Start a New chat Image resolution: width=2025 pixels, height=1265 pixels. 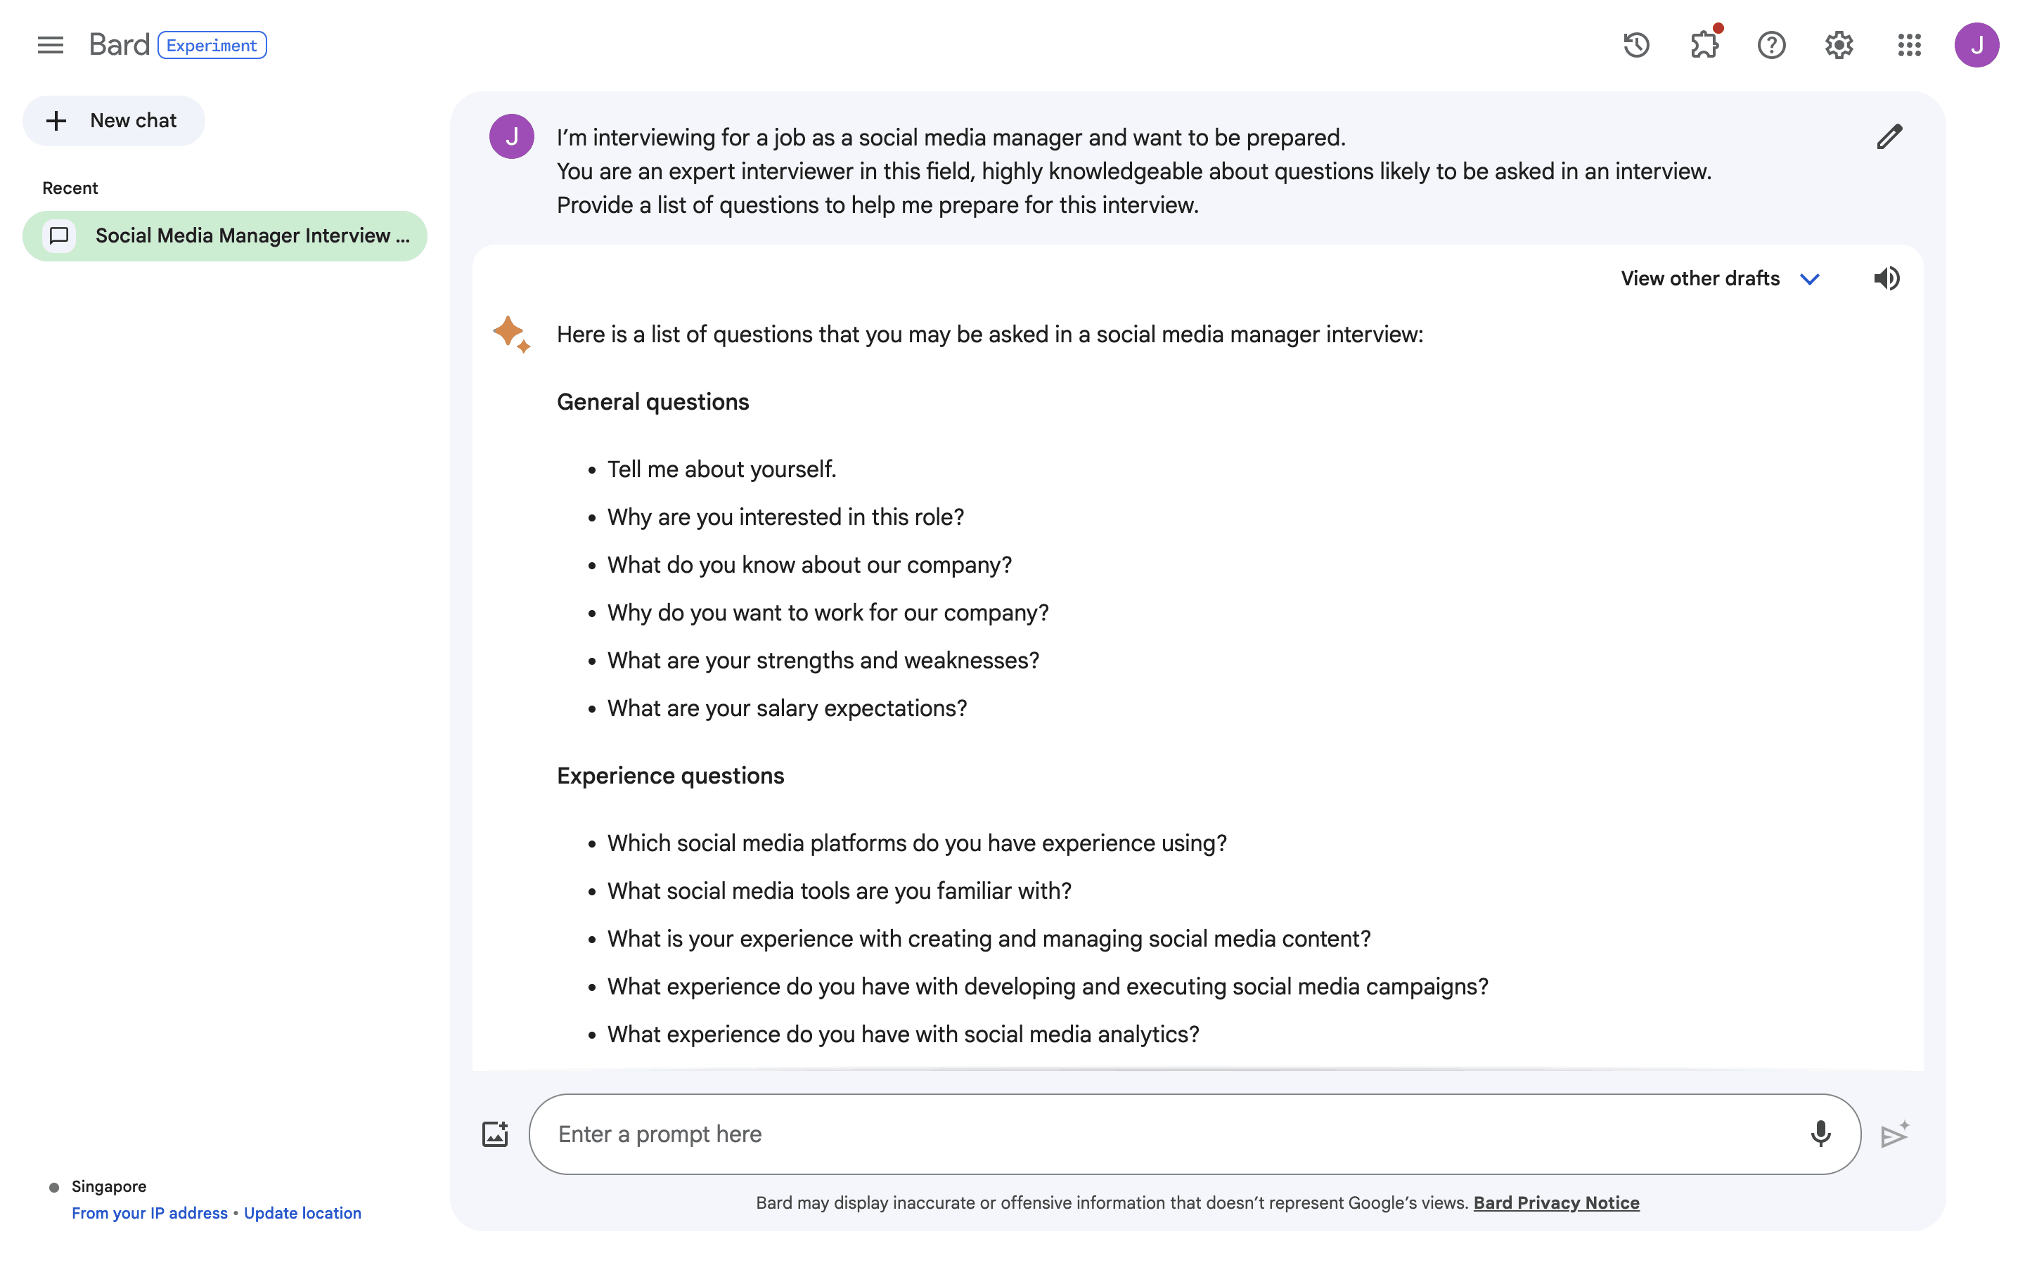coord(114,120)
